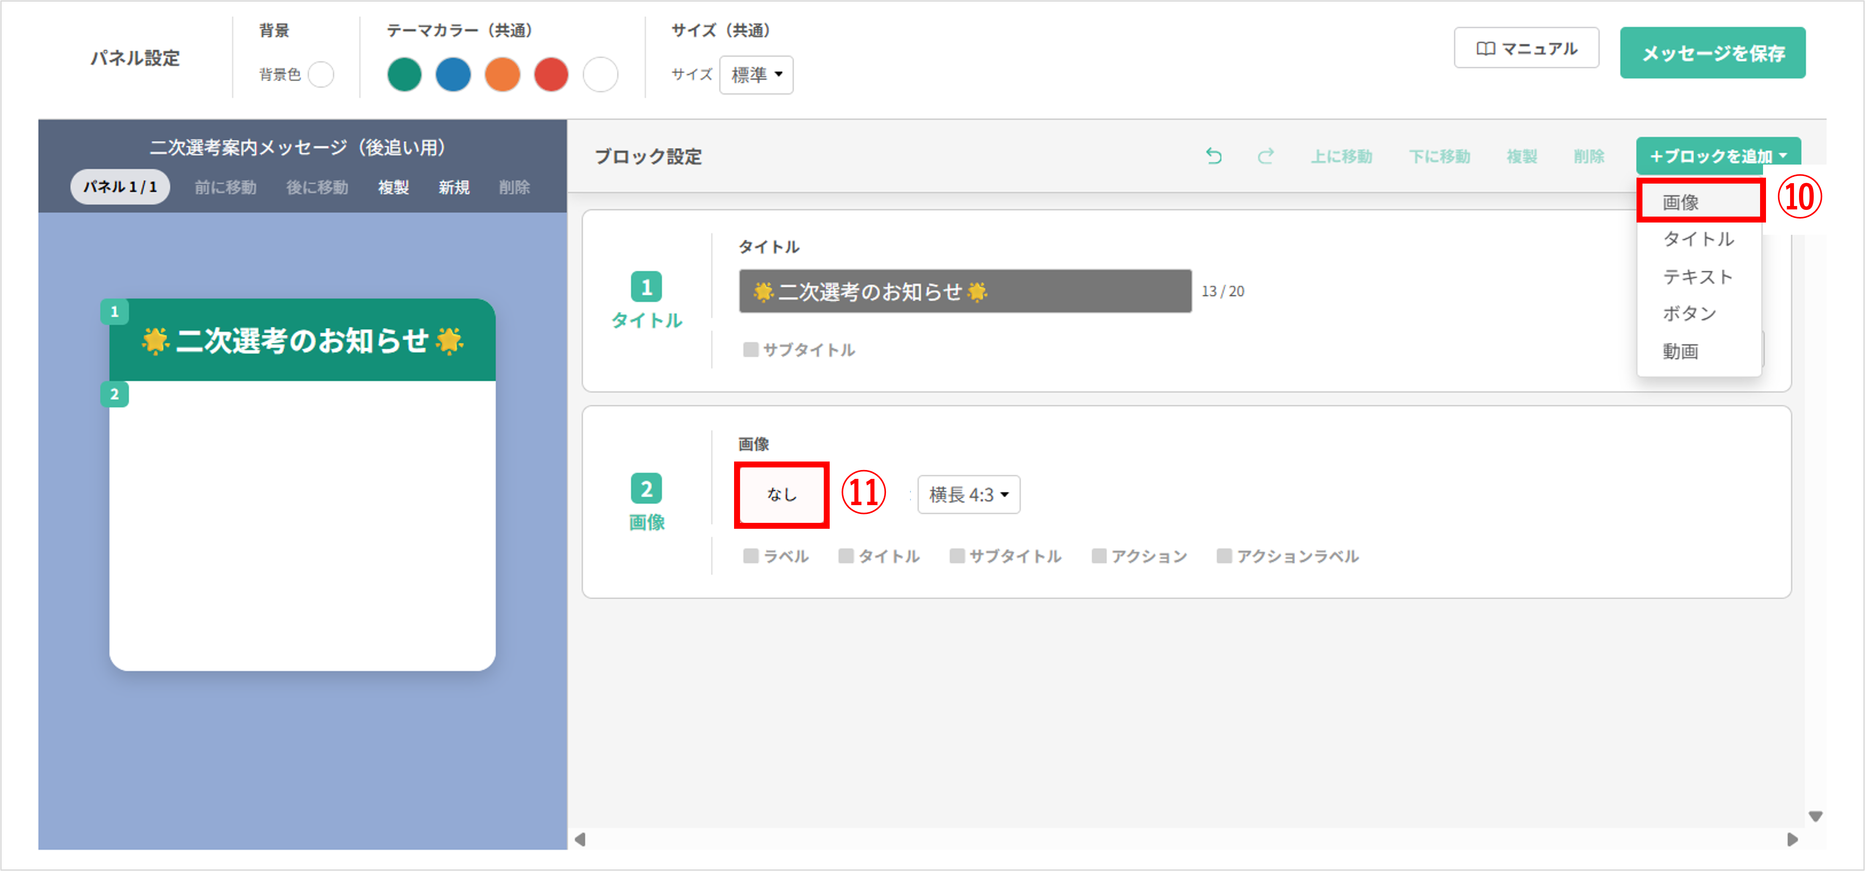
Task: Pick the orange theme color swatch
Action: [502, 74]
